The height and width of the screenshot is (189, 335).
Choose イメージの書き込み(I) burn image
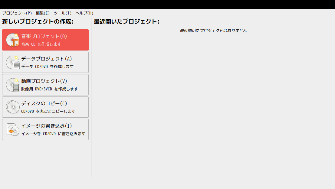tap(45, 129)
